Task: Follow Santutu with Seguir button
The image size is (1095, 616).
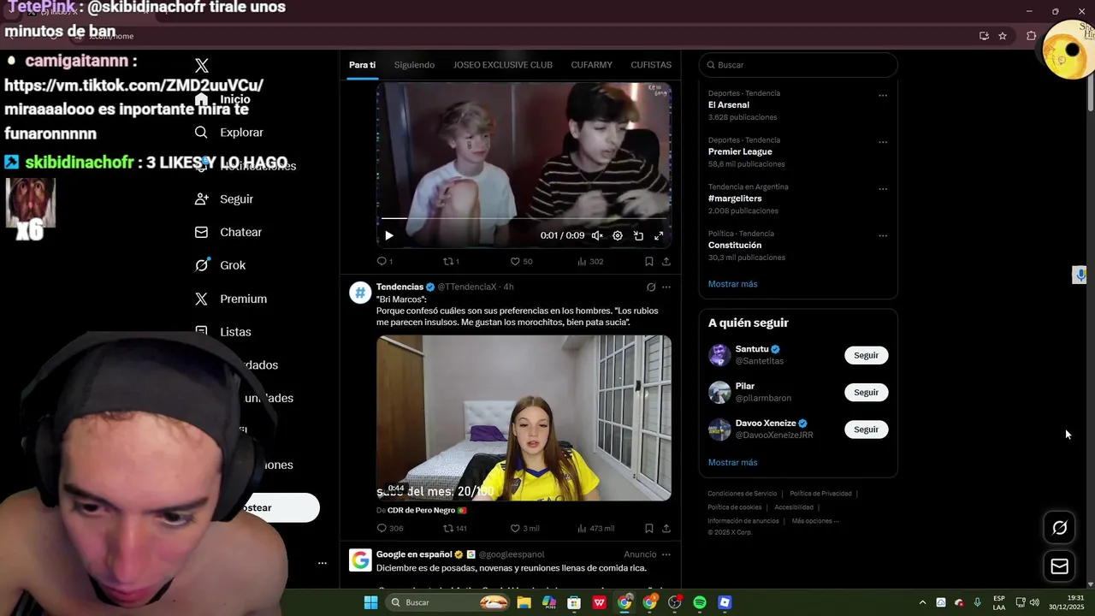Action: [866, 355]
